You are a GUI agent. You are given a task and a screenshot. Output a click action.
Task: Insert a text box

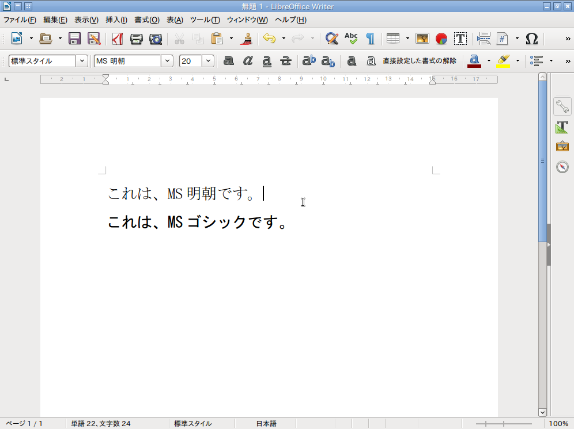[x=460, y=39]
